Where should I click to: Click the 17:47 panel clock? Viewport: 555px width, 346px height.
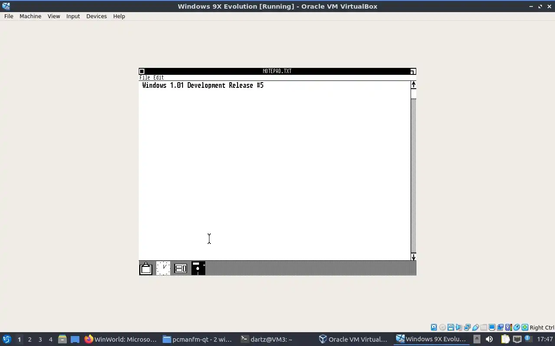545,339
